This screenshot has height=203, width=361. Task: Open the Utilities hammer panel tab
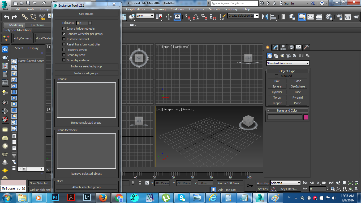point(306,47)
